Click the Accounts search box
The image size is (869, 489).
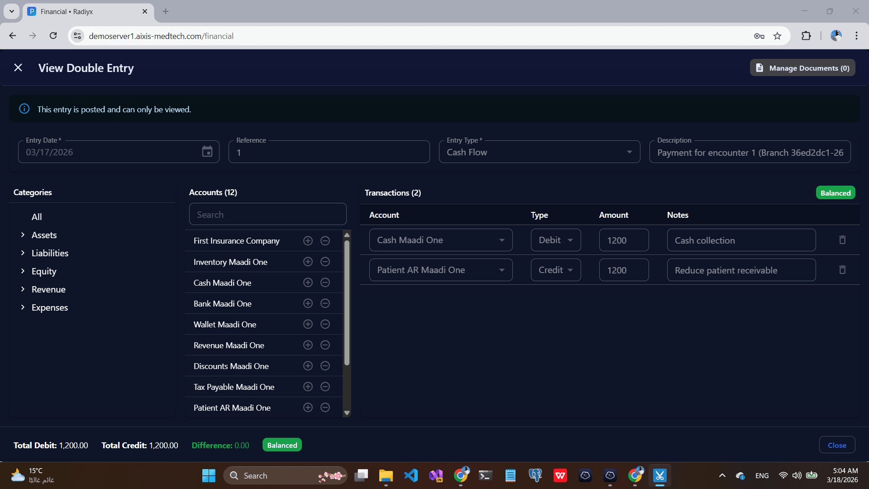click(x=268, y=215)
